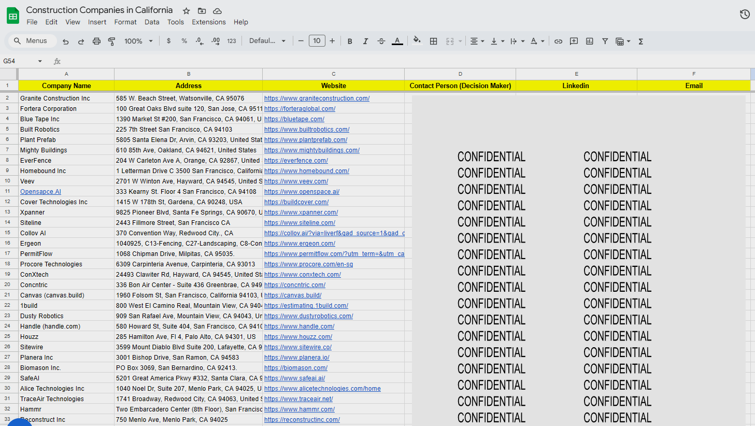Open the Insert menu
This screenshot has height=426, width=755.
[x=97, y=22]
